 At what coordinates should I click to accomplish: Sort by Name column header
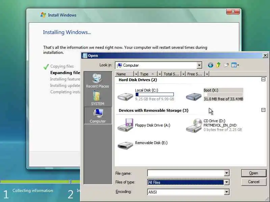[125, 74]
